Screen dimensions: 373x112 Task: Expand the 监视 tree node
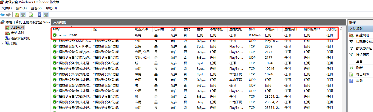[x=2, y=44]
